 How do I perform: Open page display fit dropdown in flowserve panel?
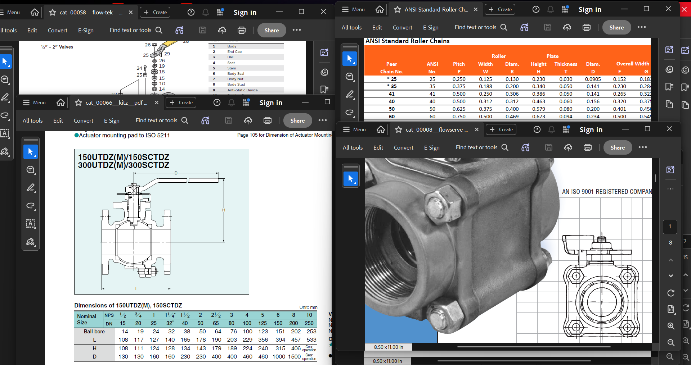pyautogui.click(x=671, y=309)
